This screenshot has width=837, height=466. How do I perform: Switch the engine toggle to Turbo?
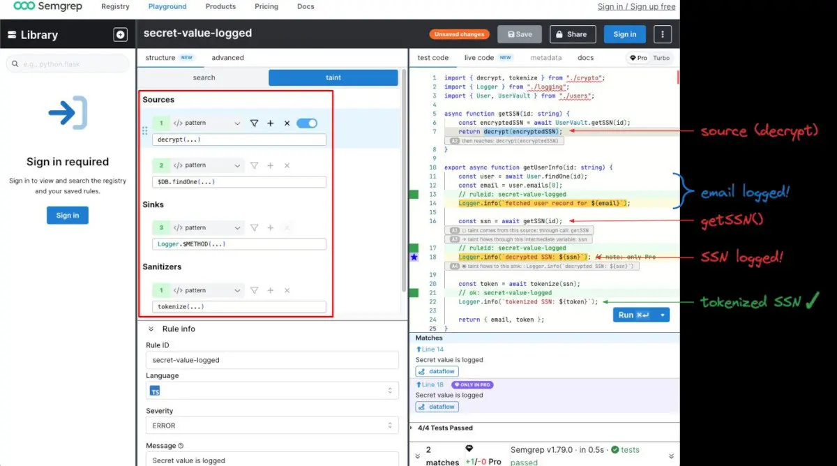click(661, 58)
